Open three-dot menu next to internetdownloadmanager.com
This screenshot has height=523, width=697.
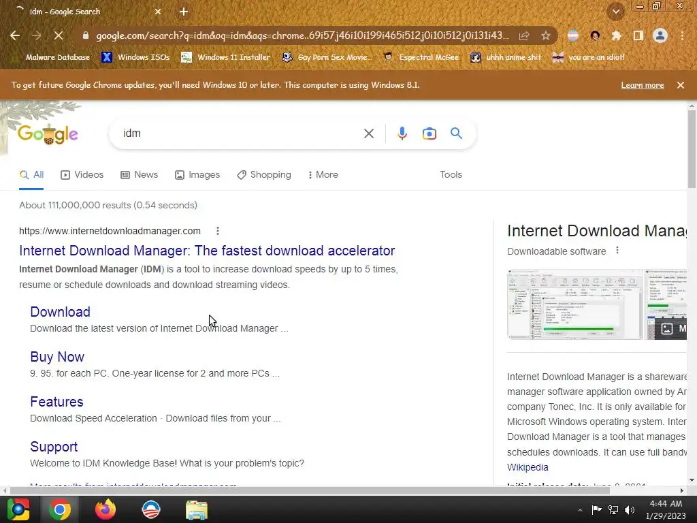(x=217, y=231)
